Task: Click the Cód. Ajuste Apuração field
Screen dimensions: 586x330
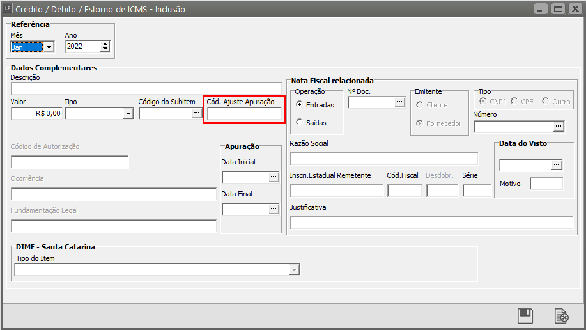Action: coord(243,114)
